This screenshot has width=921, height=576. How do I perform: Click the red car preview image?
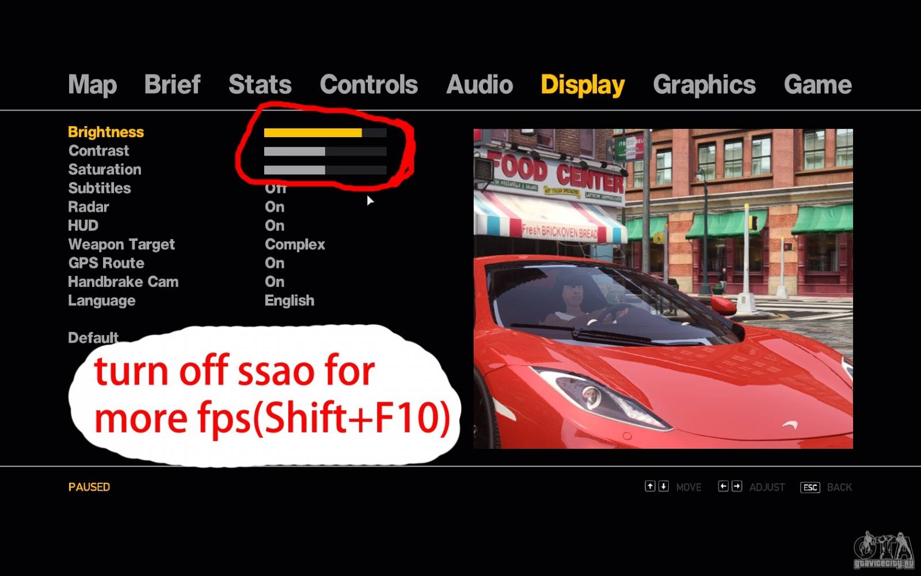(x=663, y=289)
